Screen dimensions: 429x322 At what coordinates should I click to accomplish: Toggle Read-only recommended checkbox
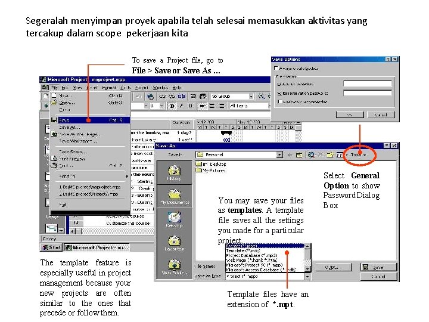pyautogui.click(x=279, y=102)
